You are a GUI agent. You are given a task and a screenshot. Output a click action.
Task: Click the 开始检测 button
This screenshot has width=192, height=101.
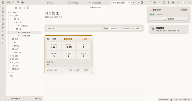pyautogui.click(x=169, y=19)
